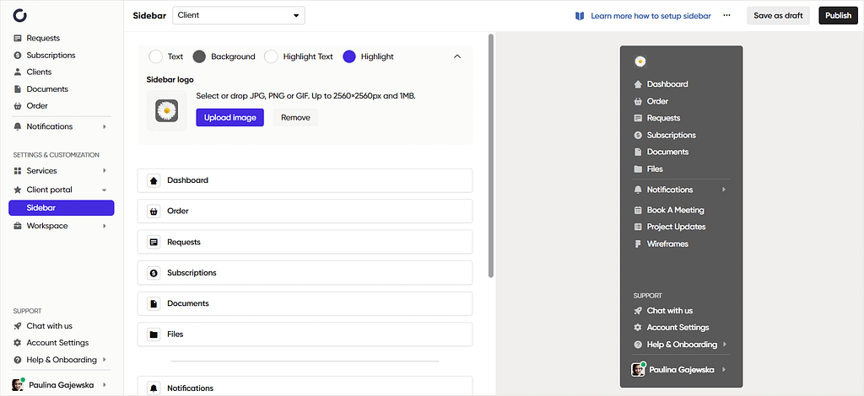
Task: Expand Notifications submenu arrow in left navigation
Action: (105, 126)
